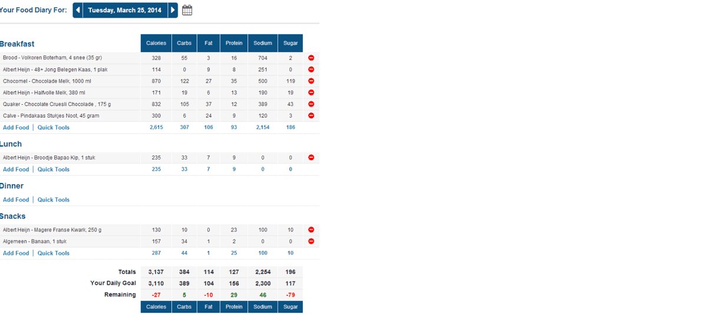Go to the next day arrow
Viewport: 707px width, 315px height.
coord(173,10)
